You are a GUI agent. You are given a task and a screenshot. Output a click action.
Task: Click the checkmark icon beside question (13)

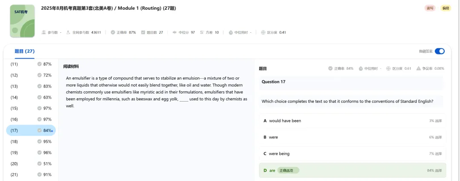tap(39, 86)
